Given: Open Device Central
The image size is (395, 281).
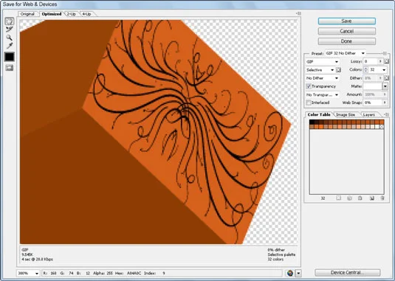Looking at the screenshot, I should click(x=348, y=272).
